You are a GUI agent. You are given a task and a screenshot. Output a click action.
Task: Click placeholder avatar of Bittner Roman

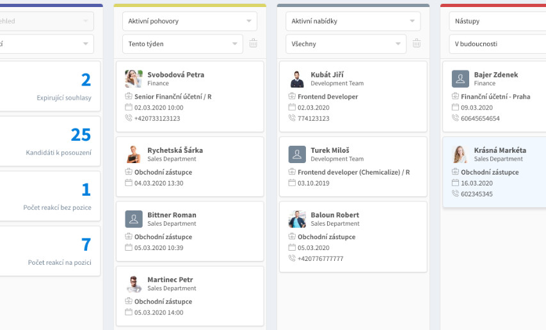click(134, 219)
